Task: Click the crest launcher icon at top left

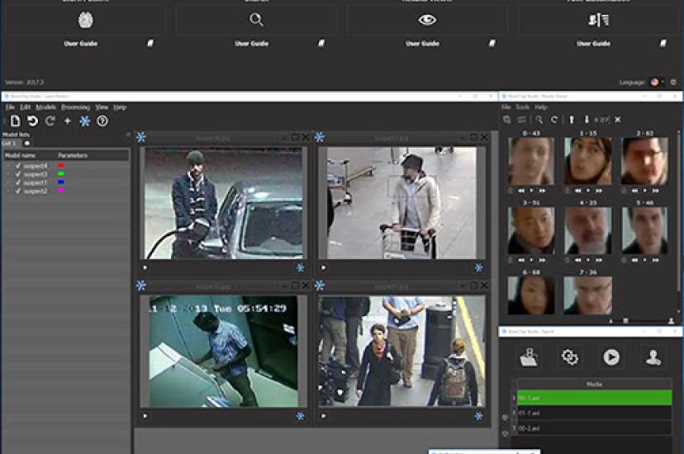Action: (86, 20)
